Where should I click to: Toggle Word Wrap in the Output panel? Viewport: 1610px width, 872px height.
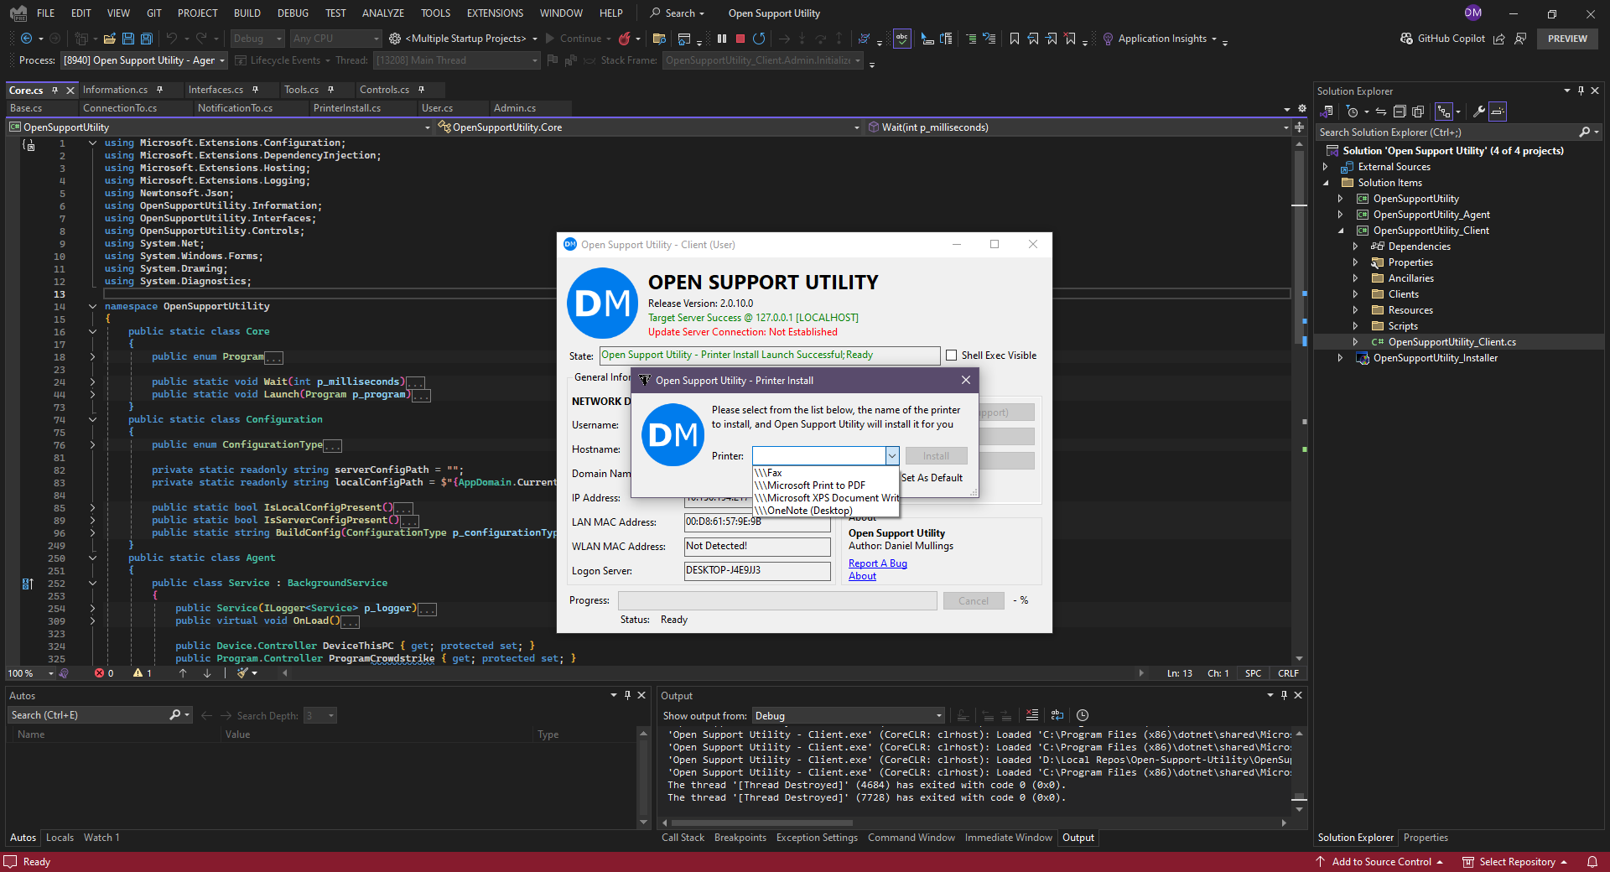(1057, 715)
